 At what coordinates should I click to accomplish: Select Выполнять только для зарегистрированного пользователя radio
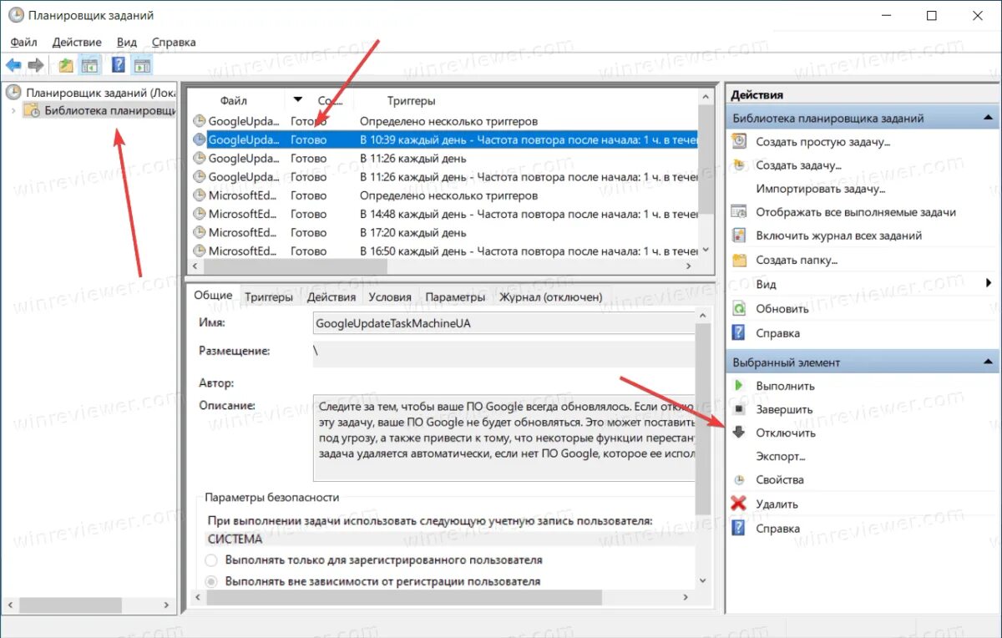click(212, 560)
